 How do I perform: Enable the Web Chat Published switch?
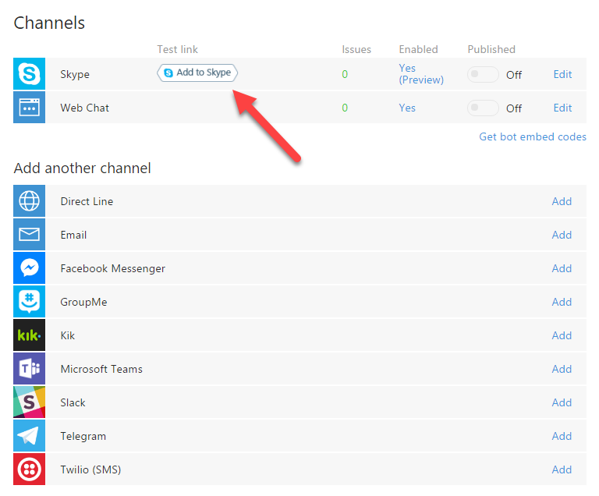483,108
